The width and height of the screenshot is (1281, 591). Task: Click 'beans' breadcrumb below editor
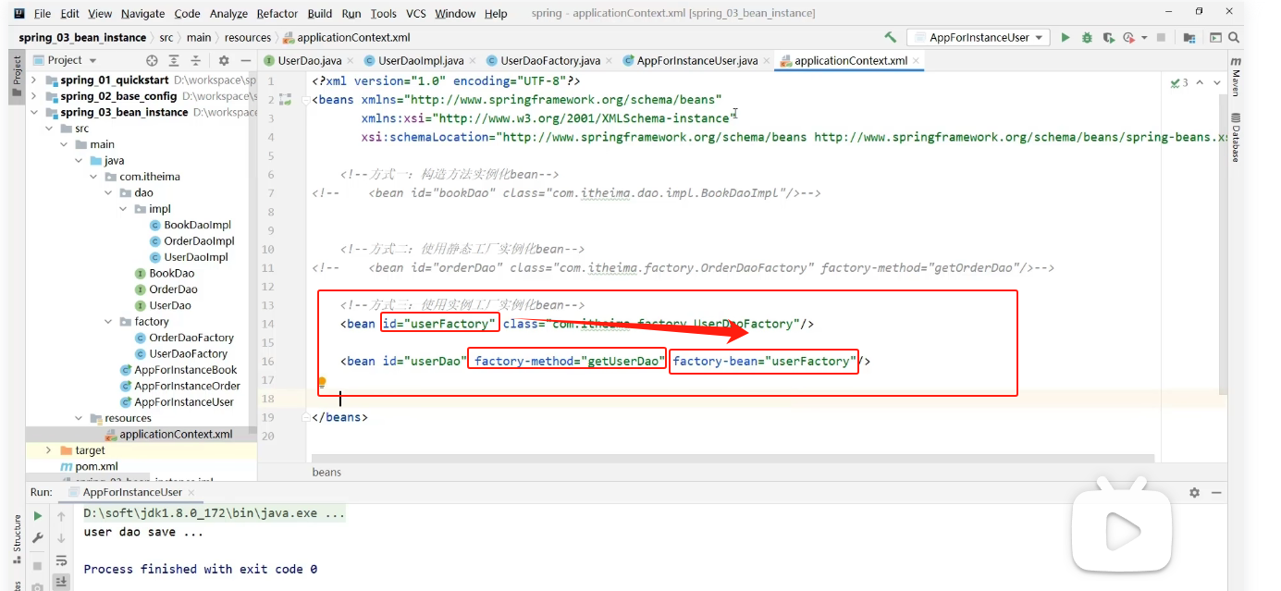point(326,472)
